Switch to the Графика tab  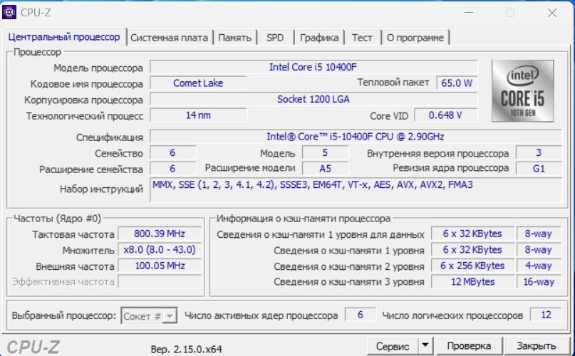coord(319,38)
